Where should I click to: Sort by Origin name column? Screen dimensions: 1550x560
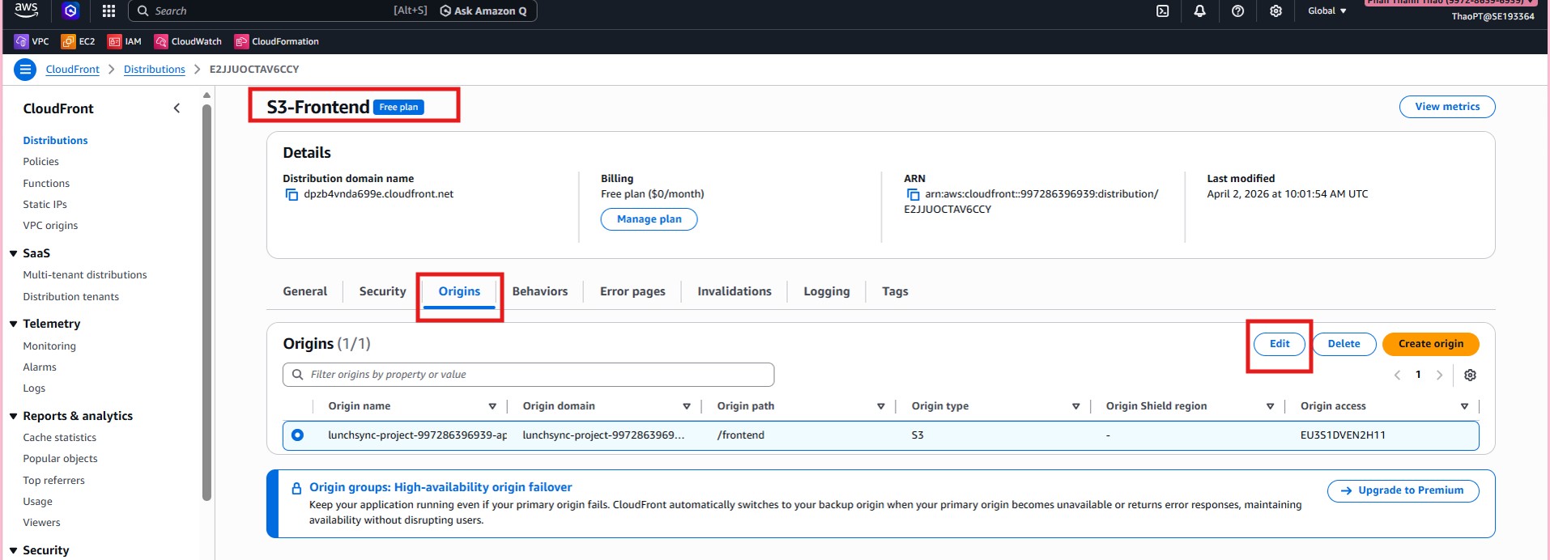[x=492, y=406]
